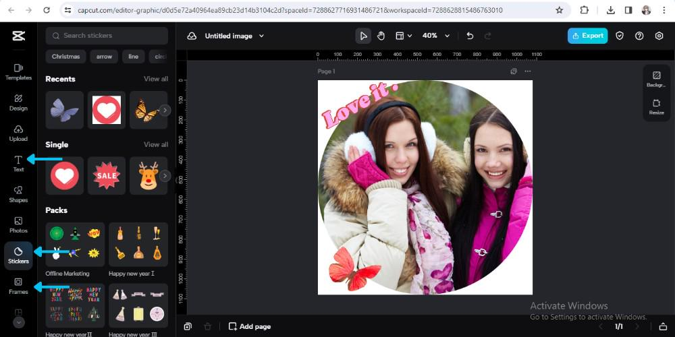Open the help question mark icon

pos(639,36)
